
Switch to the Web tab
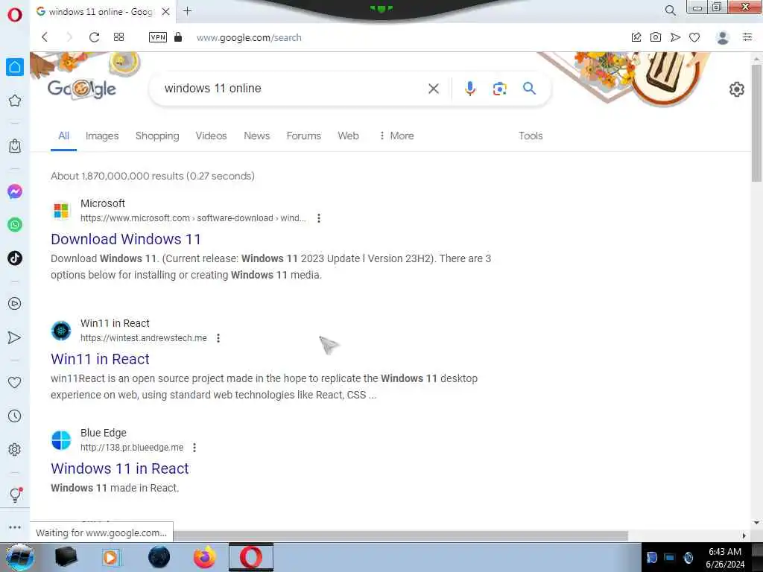tap(349, 136)
